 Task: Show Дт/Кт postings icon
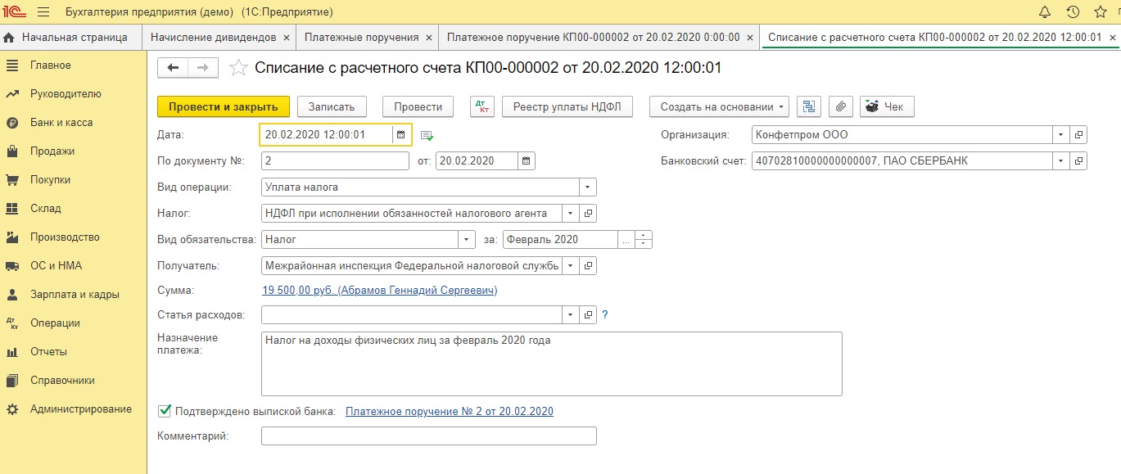point(482,106)
